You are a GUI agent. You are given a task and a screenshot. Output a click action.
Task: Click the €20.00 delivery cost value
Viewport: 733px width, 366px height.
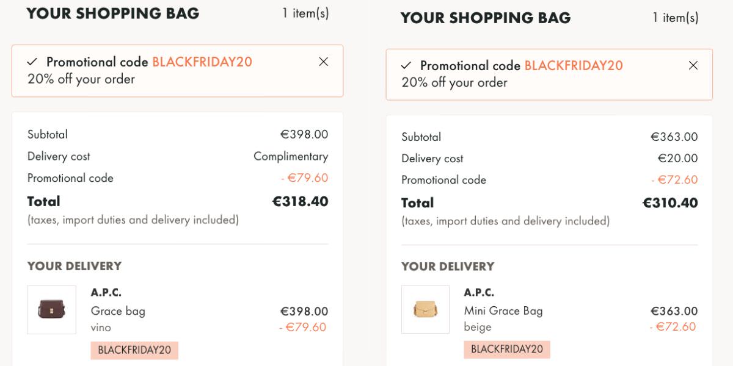[x=677, y=158]
